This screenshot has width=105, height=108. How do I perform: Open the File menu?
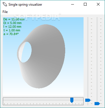5,12
